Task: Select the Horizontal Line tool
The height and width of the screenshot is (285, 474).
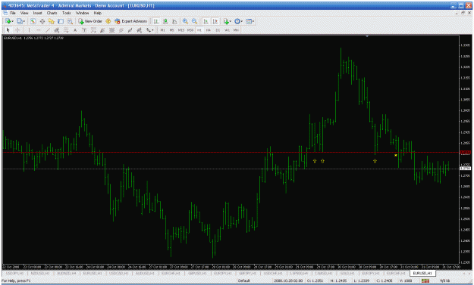Action: (39, 30)
